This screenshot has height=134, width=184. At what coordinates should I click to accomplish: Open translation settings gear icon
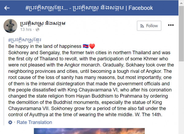click(10, 122)
